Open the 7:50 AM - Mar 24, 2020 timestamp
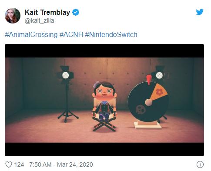Screen dimensions: 211x171 [x=61, y=164]
